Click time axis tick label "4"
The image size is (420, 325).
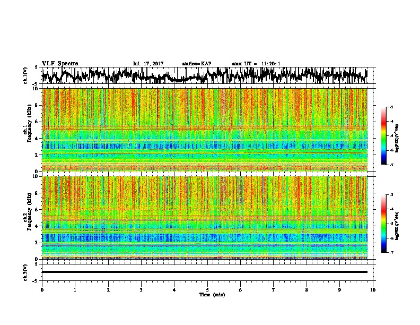point(174,289)
